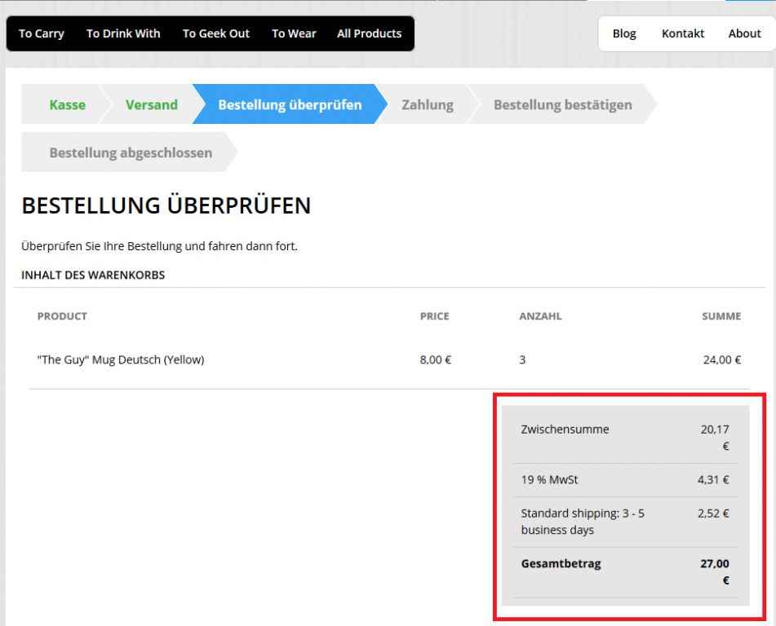Image resolution: width=776 pixels, height=626 pixels.
Task: Click the Zahlung step
Action: point(427,104)
